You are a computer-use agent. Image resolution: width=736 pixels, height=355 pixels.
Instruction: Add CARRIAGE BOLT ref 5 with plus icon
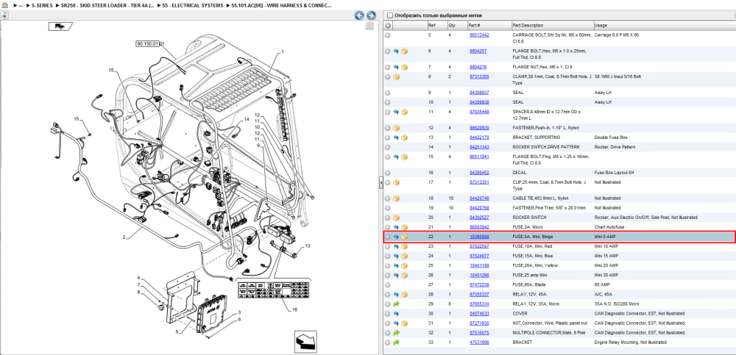click(x=388, y=35)
